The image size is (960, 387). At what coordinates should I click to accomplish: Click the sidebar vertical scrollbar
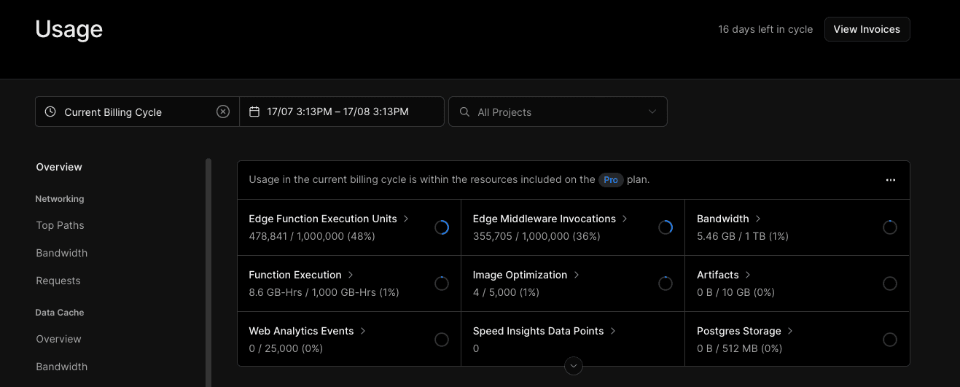208,270
